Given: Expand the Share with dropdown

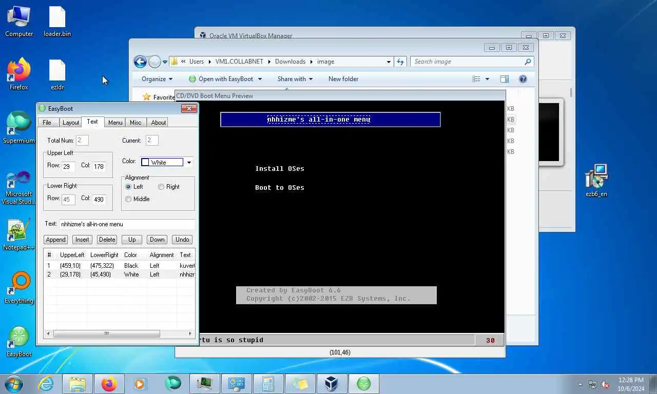Looking at the screenshot, I should tap(295, 79).
